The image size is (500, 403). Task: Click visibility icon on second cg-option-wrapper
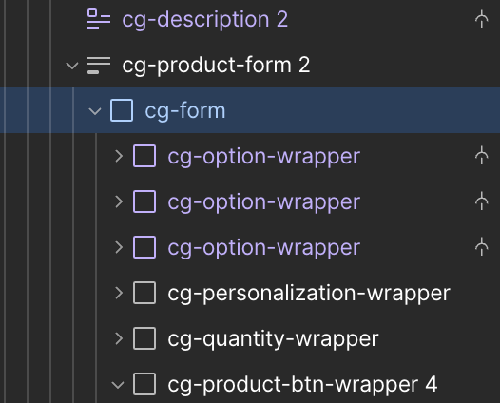482,201
